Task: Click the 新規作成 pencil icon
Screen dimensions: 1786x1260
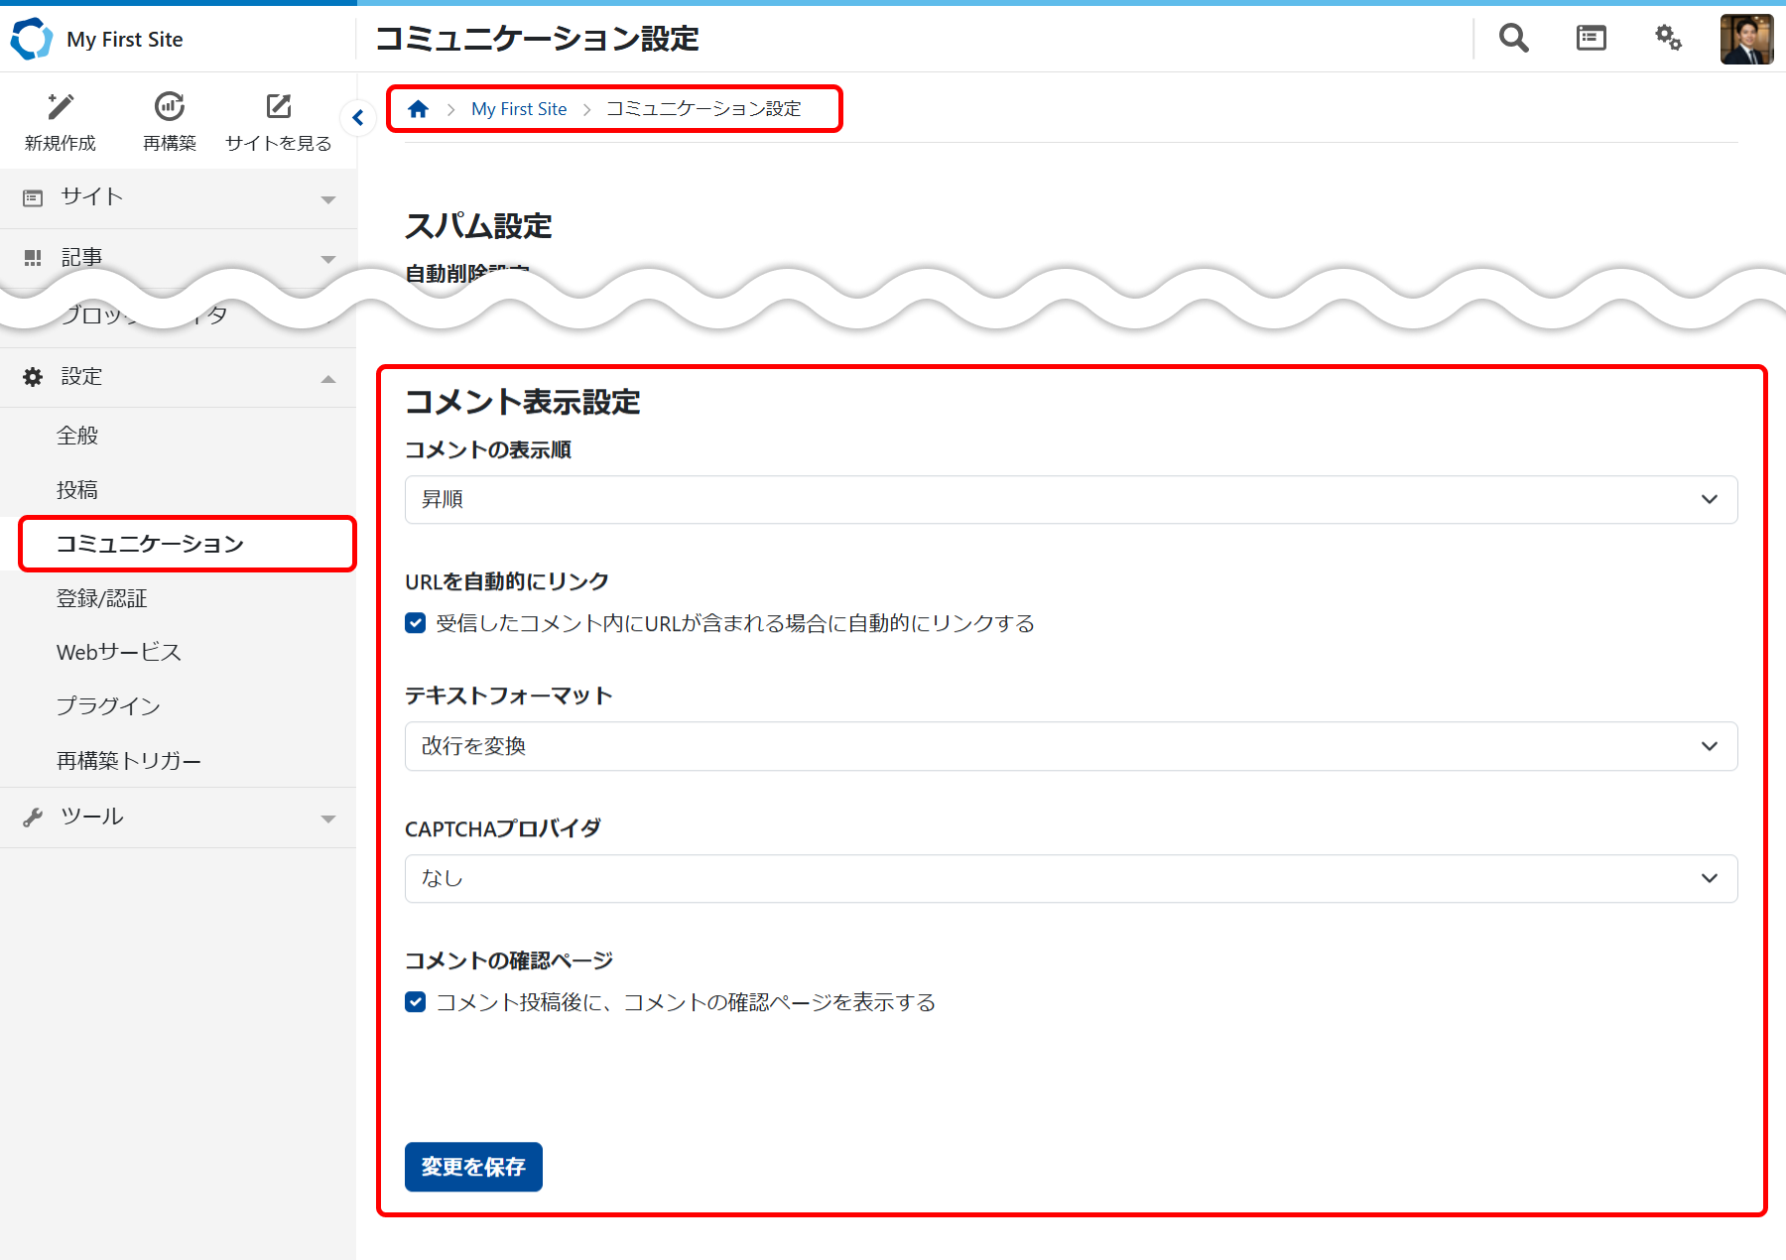Action: point(61,107)
